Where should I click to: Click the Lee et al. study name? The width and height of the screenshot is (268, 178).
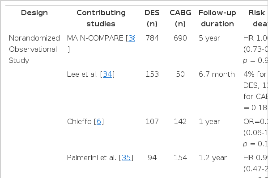82,75
